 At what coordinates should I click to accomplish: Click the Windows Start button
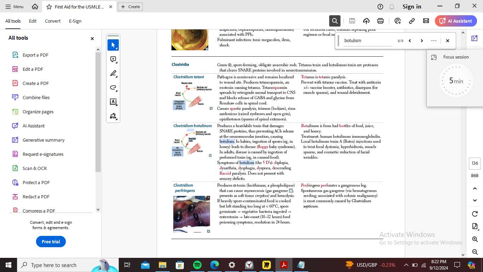[x=8, y=265]
